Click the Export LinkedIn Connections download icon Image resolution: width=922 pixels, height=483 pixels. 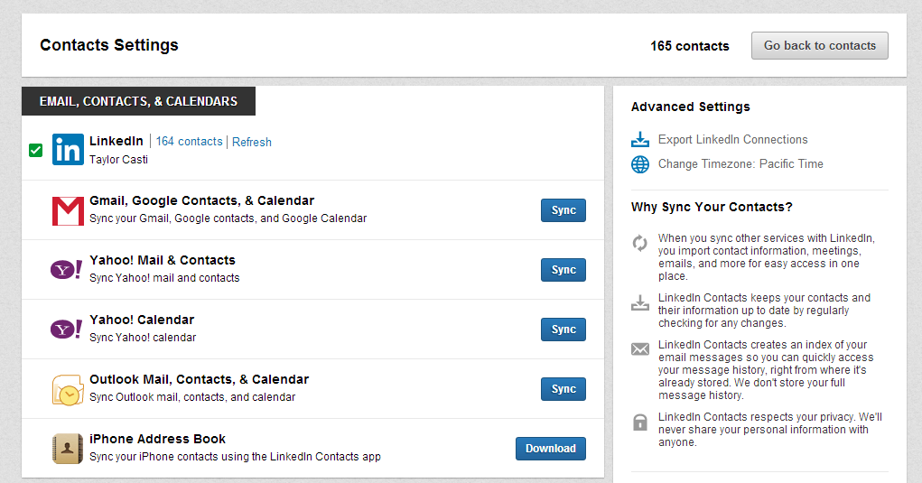click(x=640, y=140)
